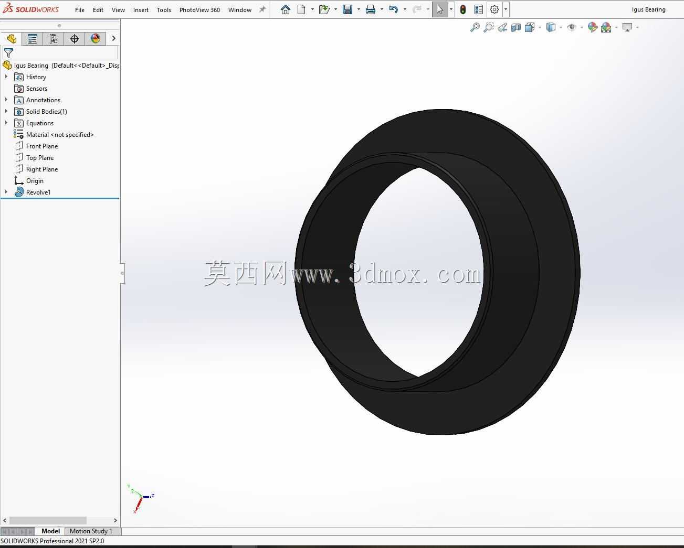
Task: Undo the last action
Action: coord(394,9)
